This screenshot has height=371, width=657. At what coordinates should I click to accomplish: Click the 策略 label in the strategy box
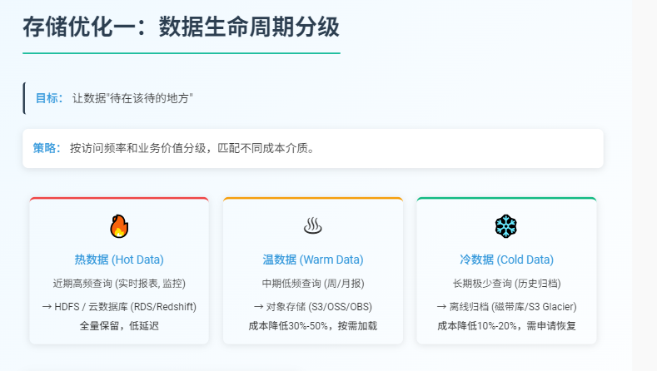pos(47,148)
